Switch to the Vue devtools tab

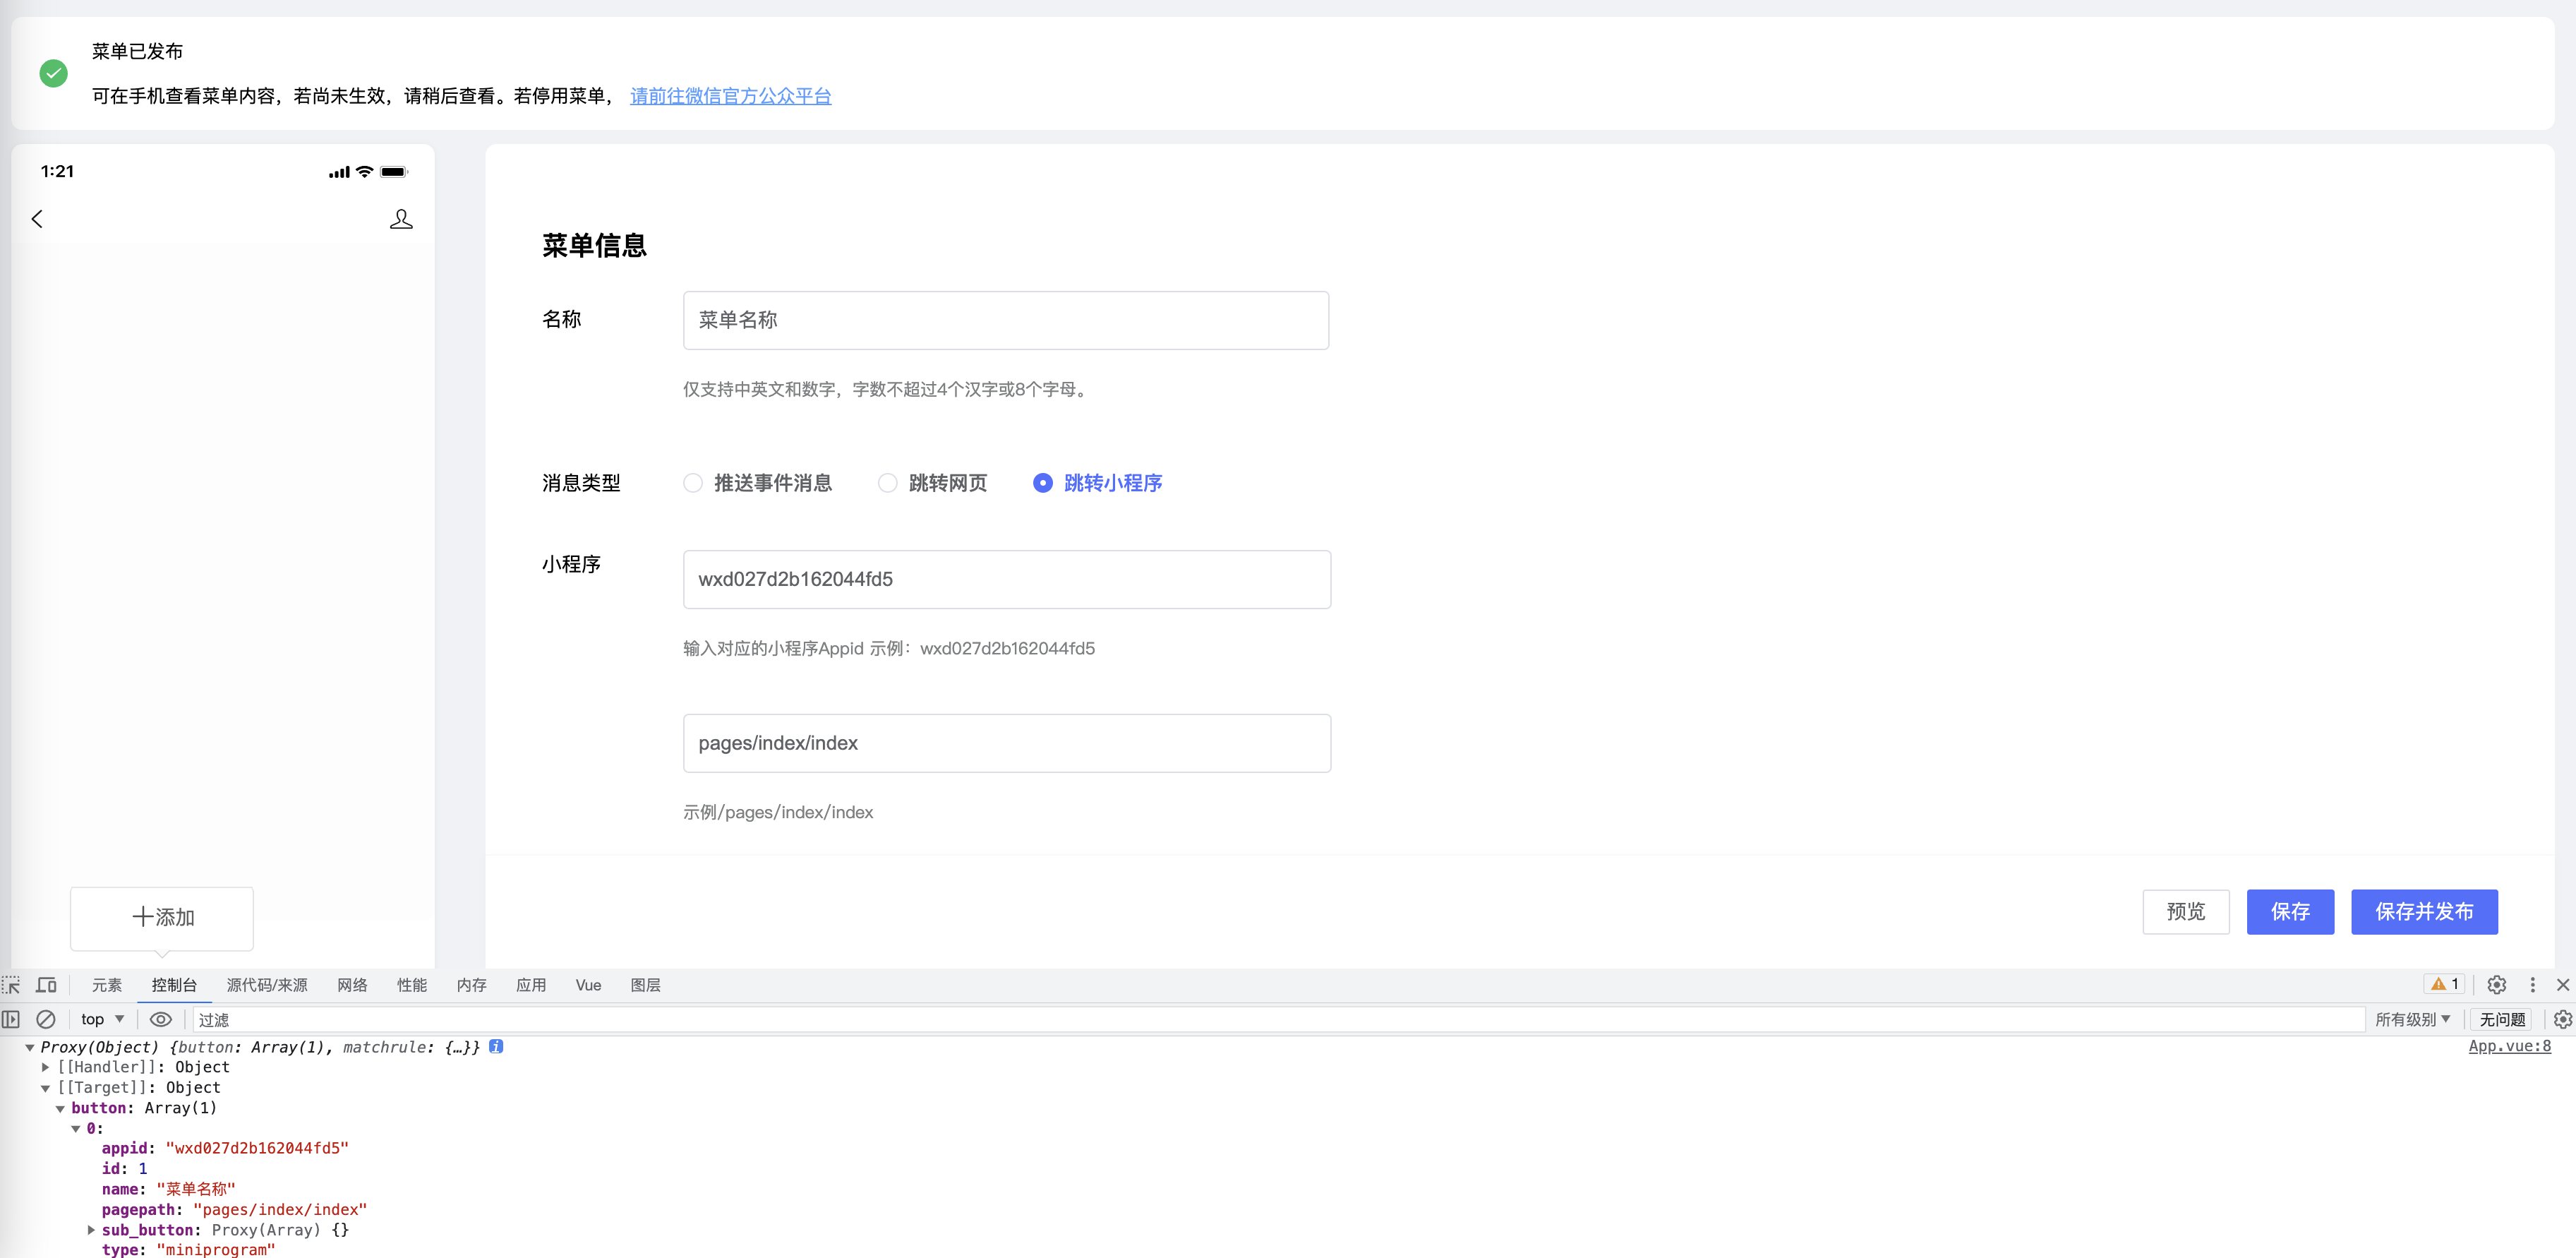point(588,985)
